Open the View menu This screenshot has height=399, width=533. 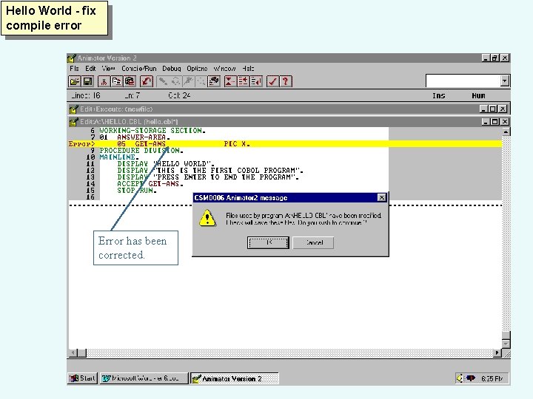tap(108, 69)
